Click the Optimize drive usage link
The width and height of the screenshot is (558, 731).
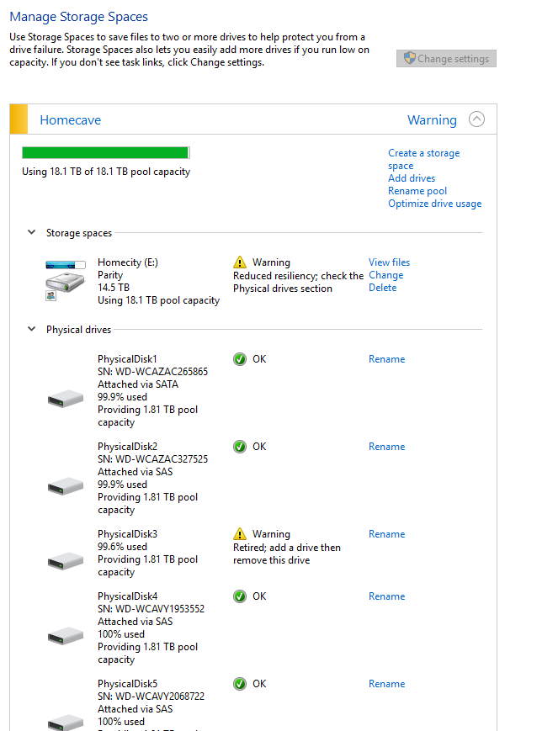(x=434, y=204)
